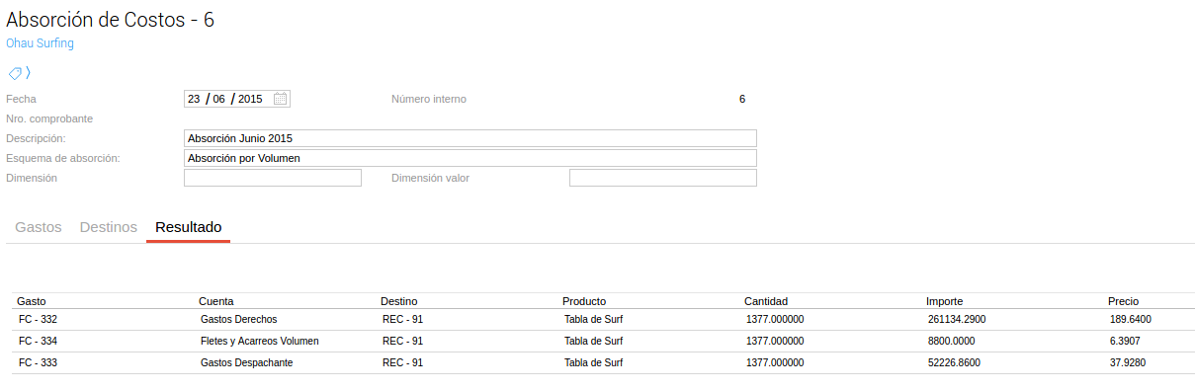Expand the chevron next to the tag icon

(x=29, y=73)
